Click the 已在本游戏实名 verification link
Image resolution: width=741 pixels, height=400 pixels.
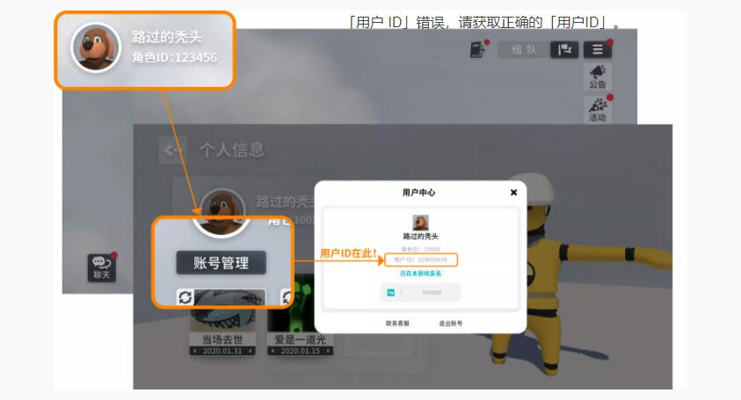421,274
